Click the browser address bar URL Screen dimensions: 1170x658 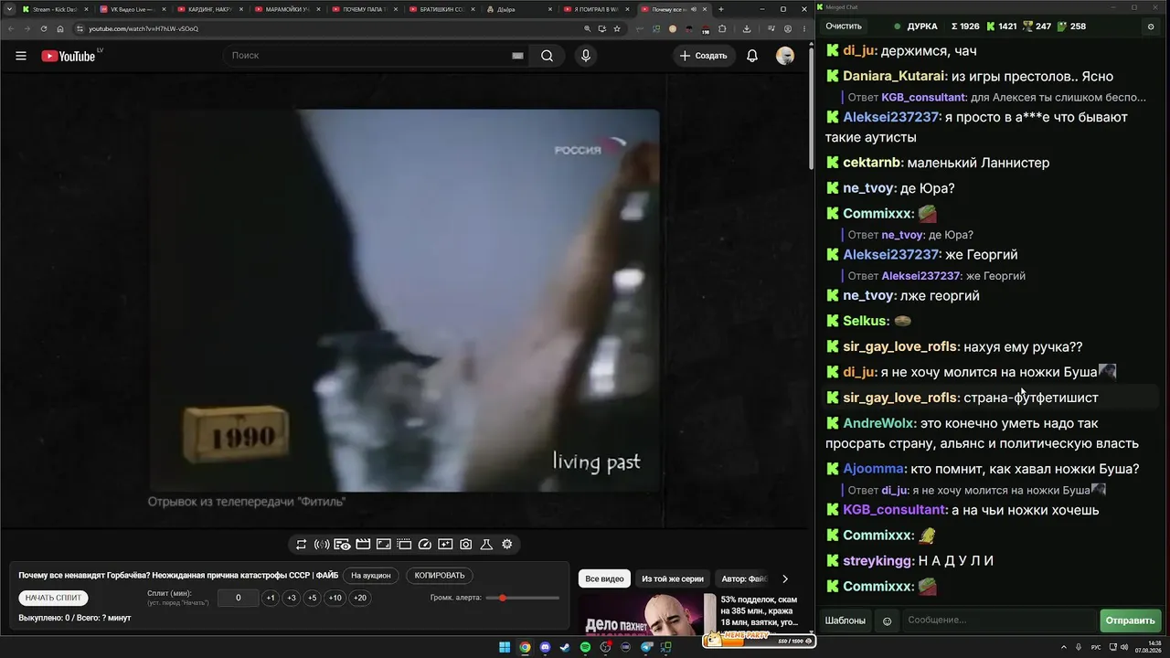pyautogui.click(x=143, y=28)
